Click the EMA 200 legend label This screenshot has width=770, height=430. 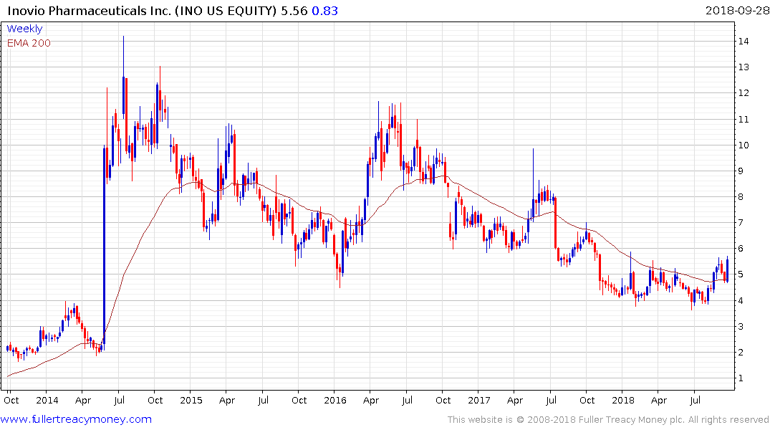29,43
